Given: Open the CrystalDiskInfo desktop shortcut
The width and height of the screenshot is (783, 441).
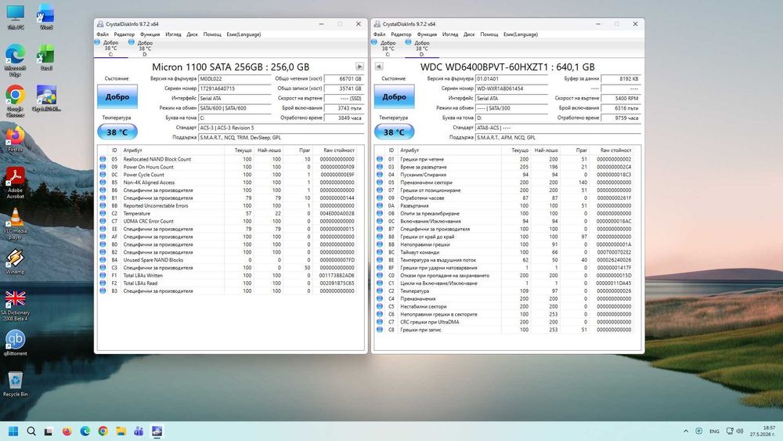Looking at the screenshot, I should click(46, 99).
